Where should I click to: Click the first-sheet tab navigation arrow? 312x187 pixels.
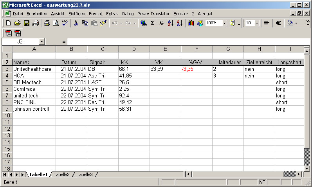[5, 174]
